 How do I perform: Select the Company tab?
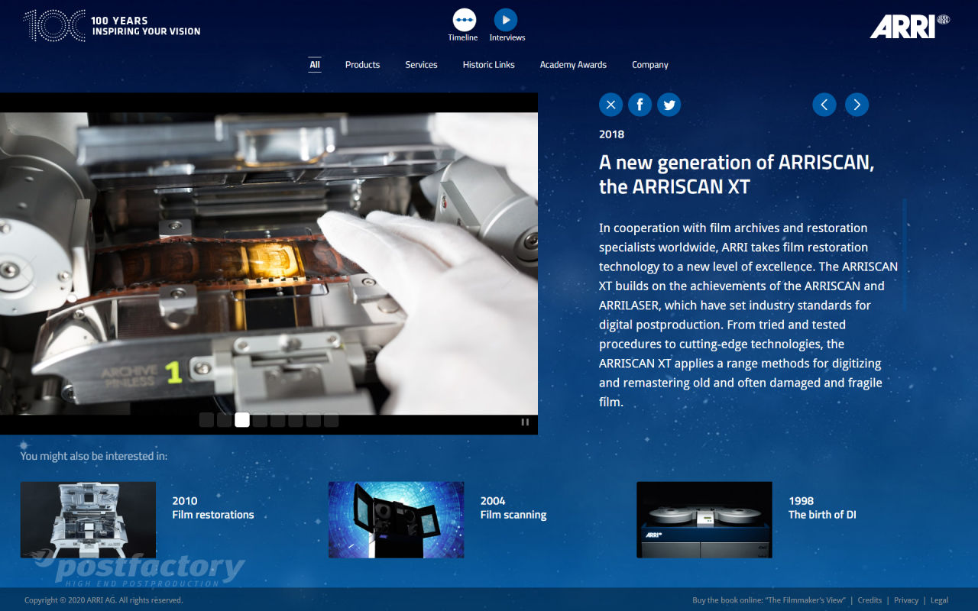[x=650, y=65]
